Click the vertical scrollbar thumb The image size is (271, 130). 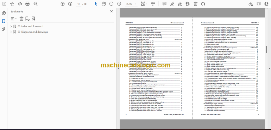tap(266, 49)
